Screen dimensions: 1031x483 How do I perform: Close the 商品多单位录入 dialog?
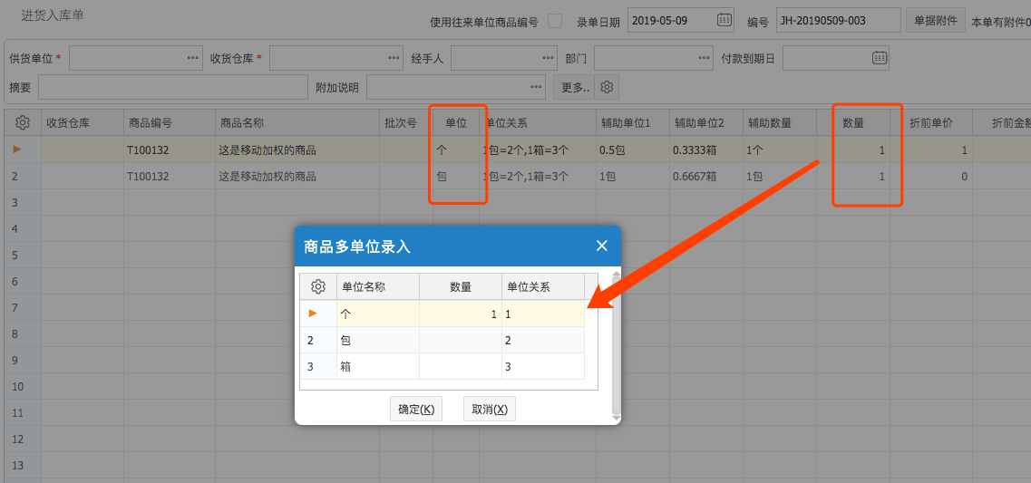[601, 246]
